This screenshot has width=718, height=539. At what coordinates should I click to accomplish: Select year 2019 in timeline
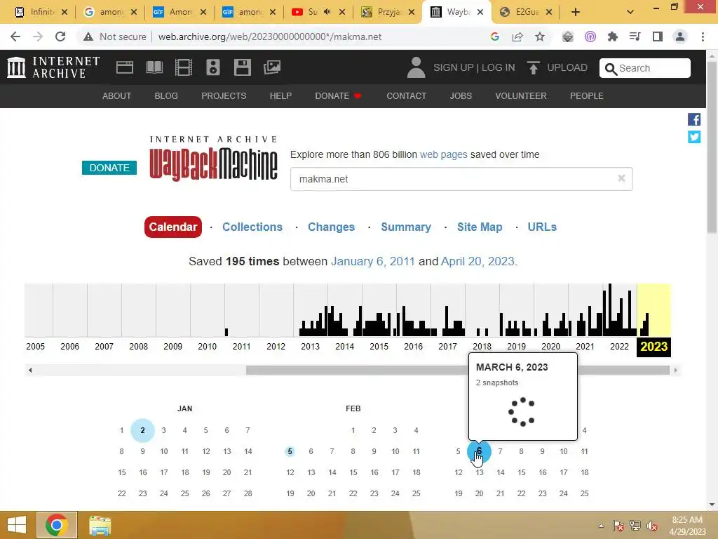click(x=516, y=347)
